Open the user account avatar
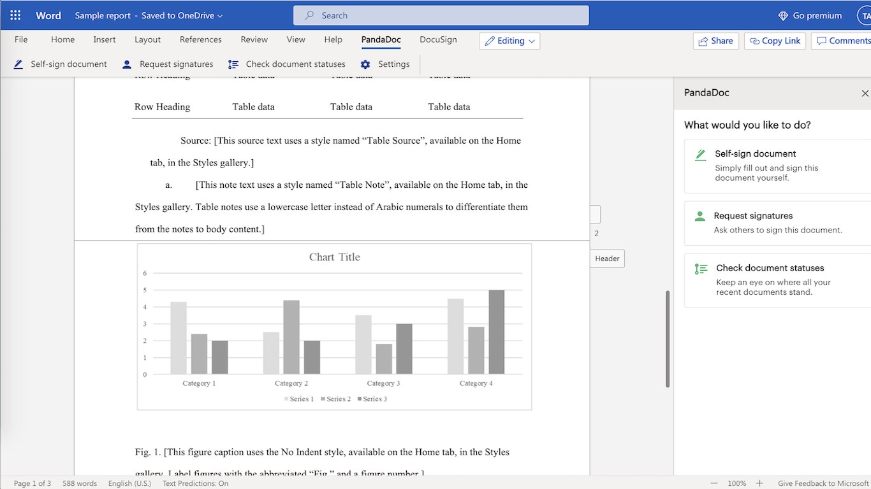The width and height of the screenshot is (871, 489). tap(866, 15)
